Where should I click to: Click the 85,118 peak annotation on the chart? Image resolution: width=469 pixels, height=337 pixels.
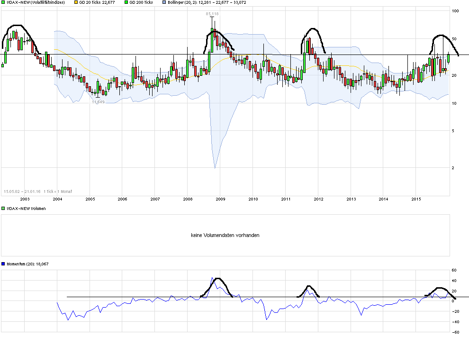213,14
